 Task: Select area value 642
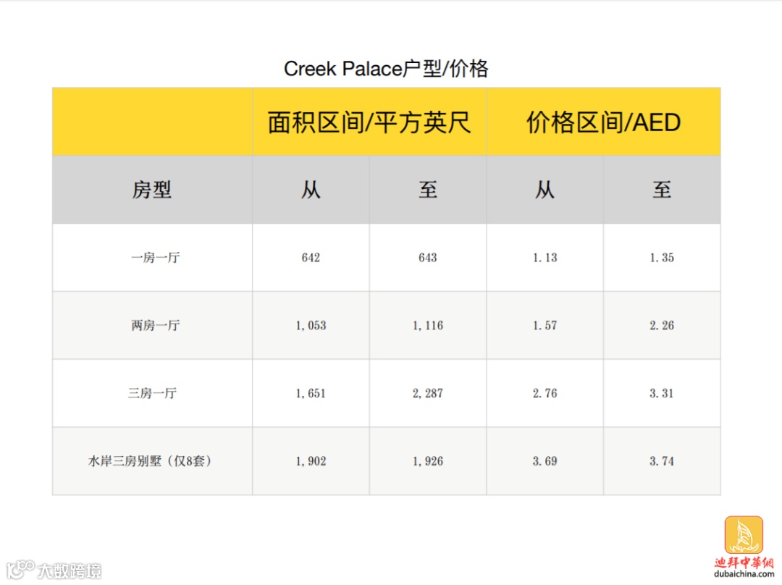(311, 258)
